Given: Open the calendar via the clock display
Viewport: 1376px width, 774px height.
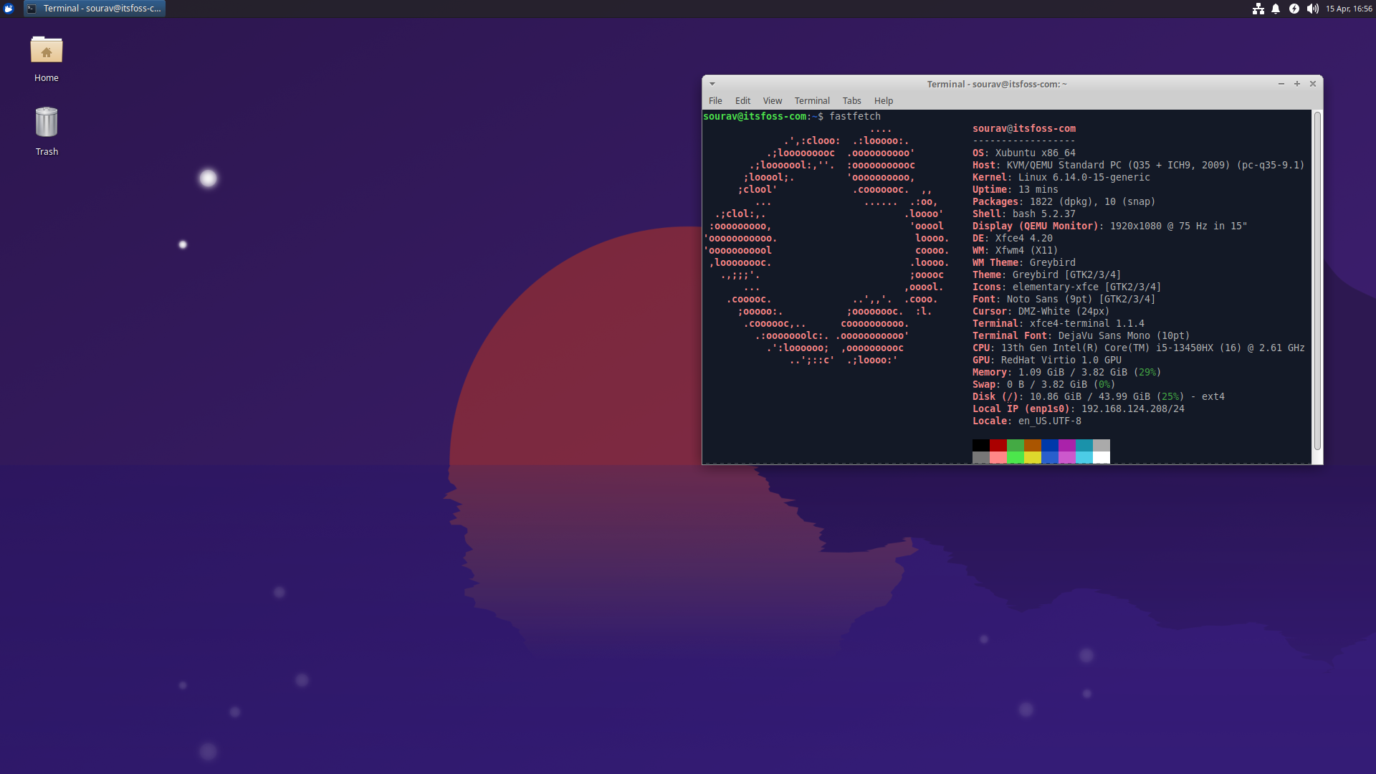Looking at the screenshot, I should click(1350, 9).
